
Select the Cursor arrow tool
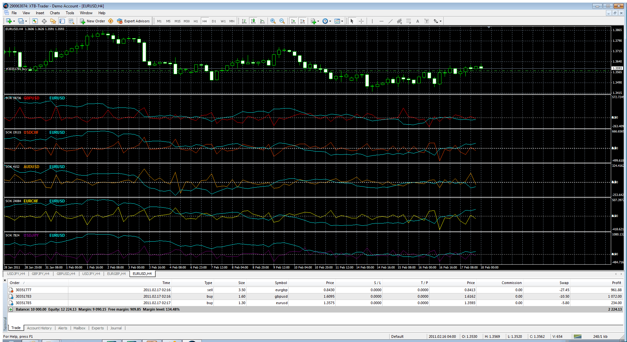352,21
